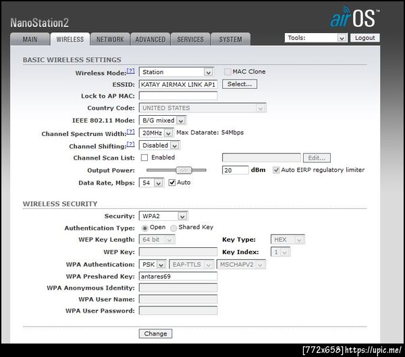Open Channel Shifting help [?] link
Screen dimensions: 405x357
(131, 144)
